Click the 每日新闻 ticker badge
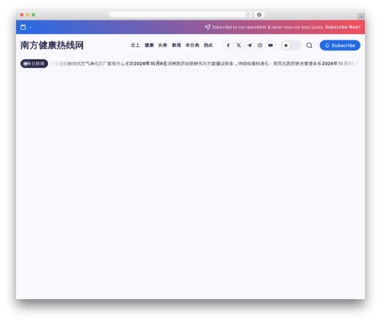381x322 pixels. pyautogui.click(x=34, y=63)
